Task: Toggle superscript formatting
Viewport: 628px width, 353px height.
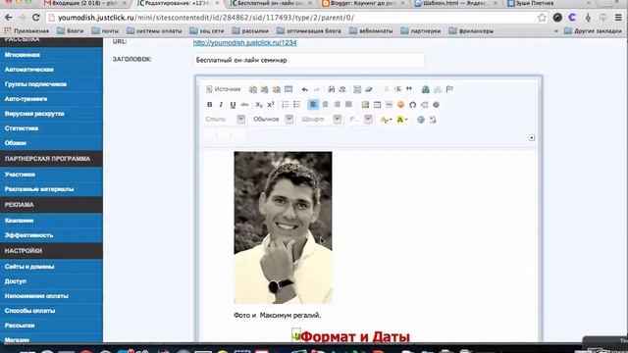Action: (271, 105)
